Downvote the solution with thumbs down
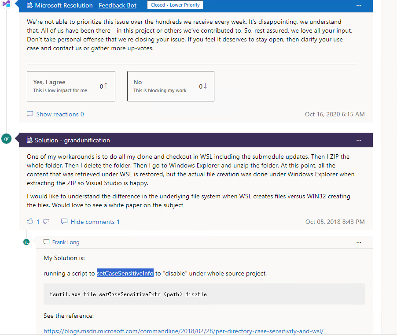 46,222
